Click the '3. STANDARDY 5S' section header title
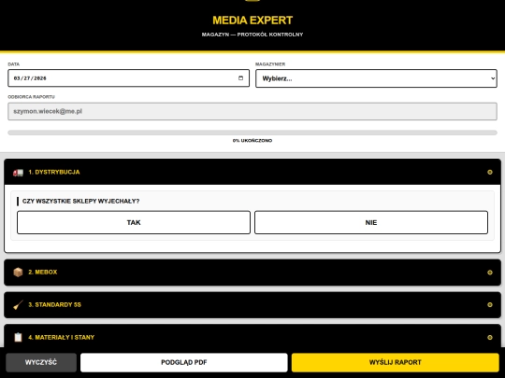Image resolution: width=505 pixels, height=378 pixels. click(55, 304)
